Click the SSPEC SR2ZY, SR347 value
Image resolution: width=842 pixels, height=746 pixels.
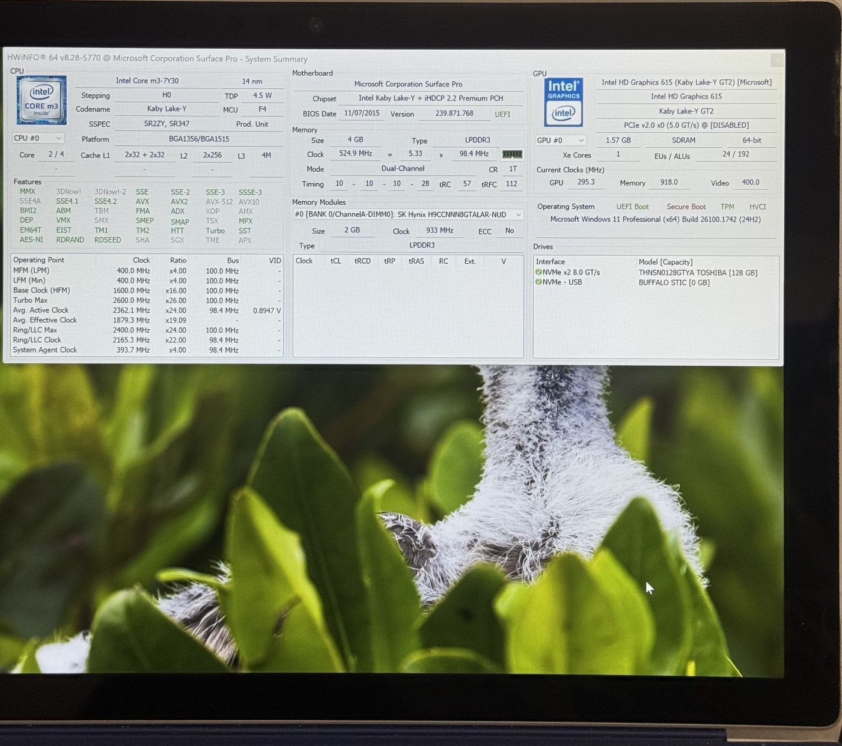click(x=166, y=124)
